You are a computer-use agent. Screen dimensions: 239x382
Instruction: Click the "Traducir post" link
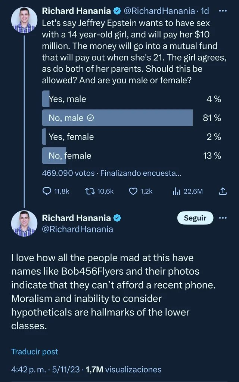[34, 352]
